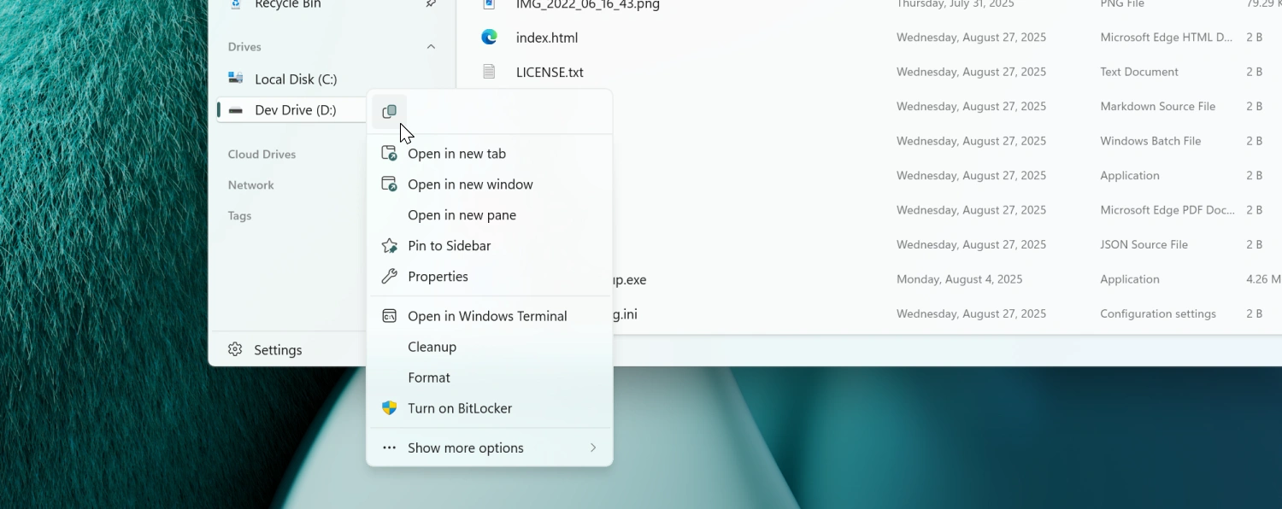Click the Recycle Bin icon in the sidebar
This screenshot has width=1282, height=509.
tap(235, 5)
